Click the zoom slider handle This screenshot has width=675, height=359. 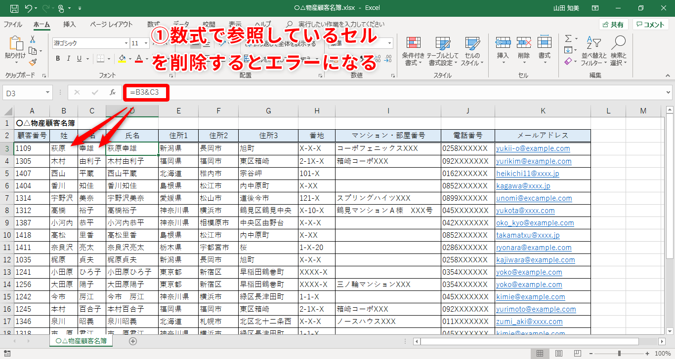click(x=619, y=353)
